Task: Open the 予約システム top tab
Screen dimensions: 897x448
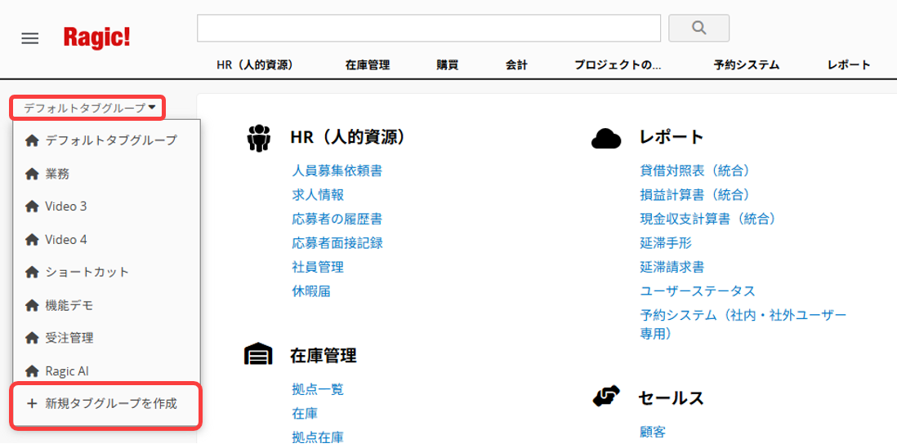Action: click(747, 65)
